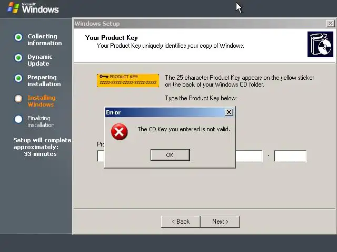Click the Windows Setup title bar text
The width and height of the screenshot is (337, 252).
tap(97, 24)
